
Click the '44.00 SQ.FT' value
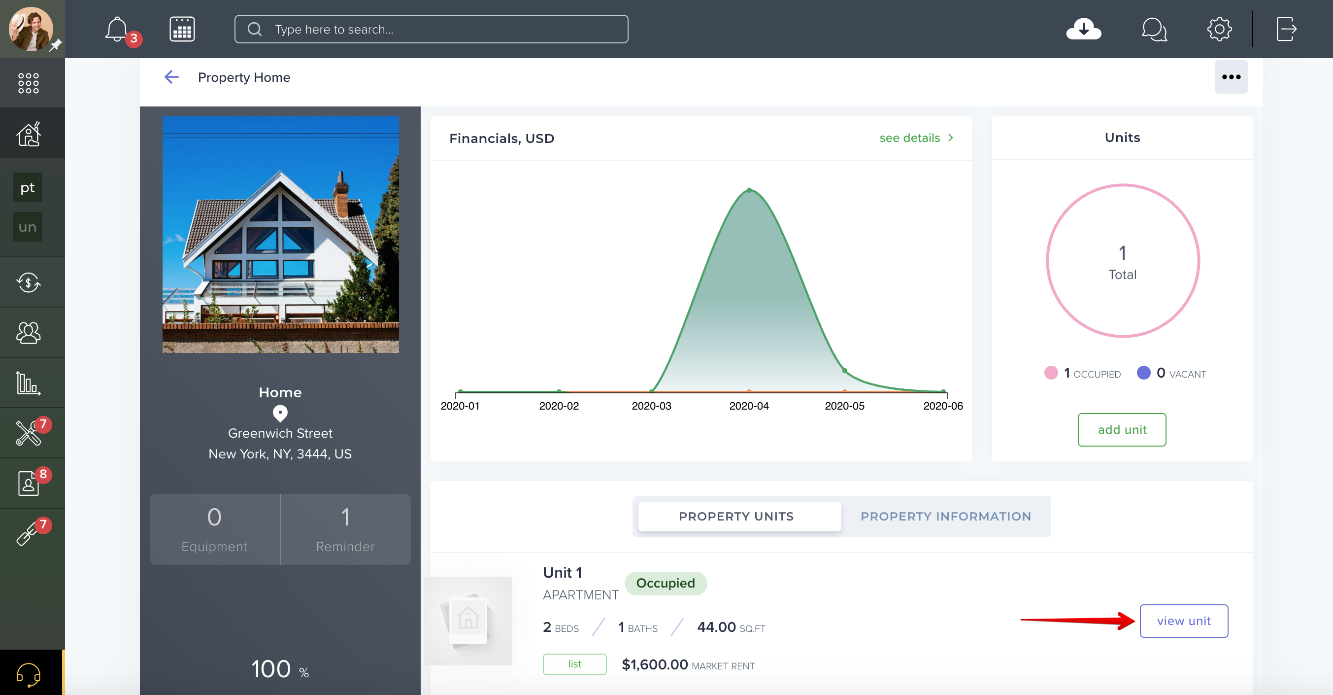coord(731,627)
